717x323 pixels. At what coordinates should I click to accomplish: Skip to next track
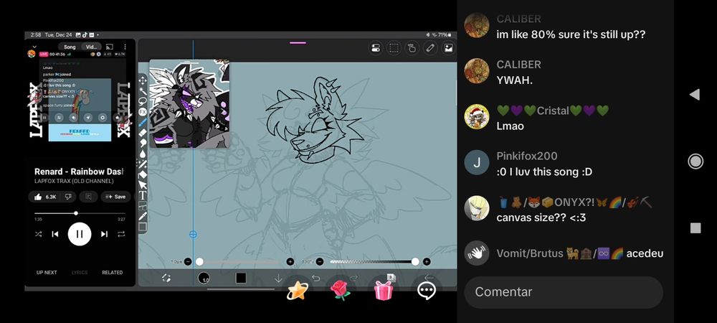pyautogui.click(x=104, y=234)
